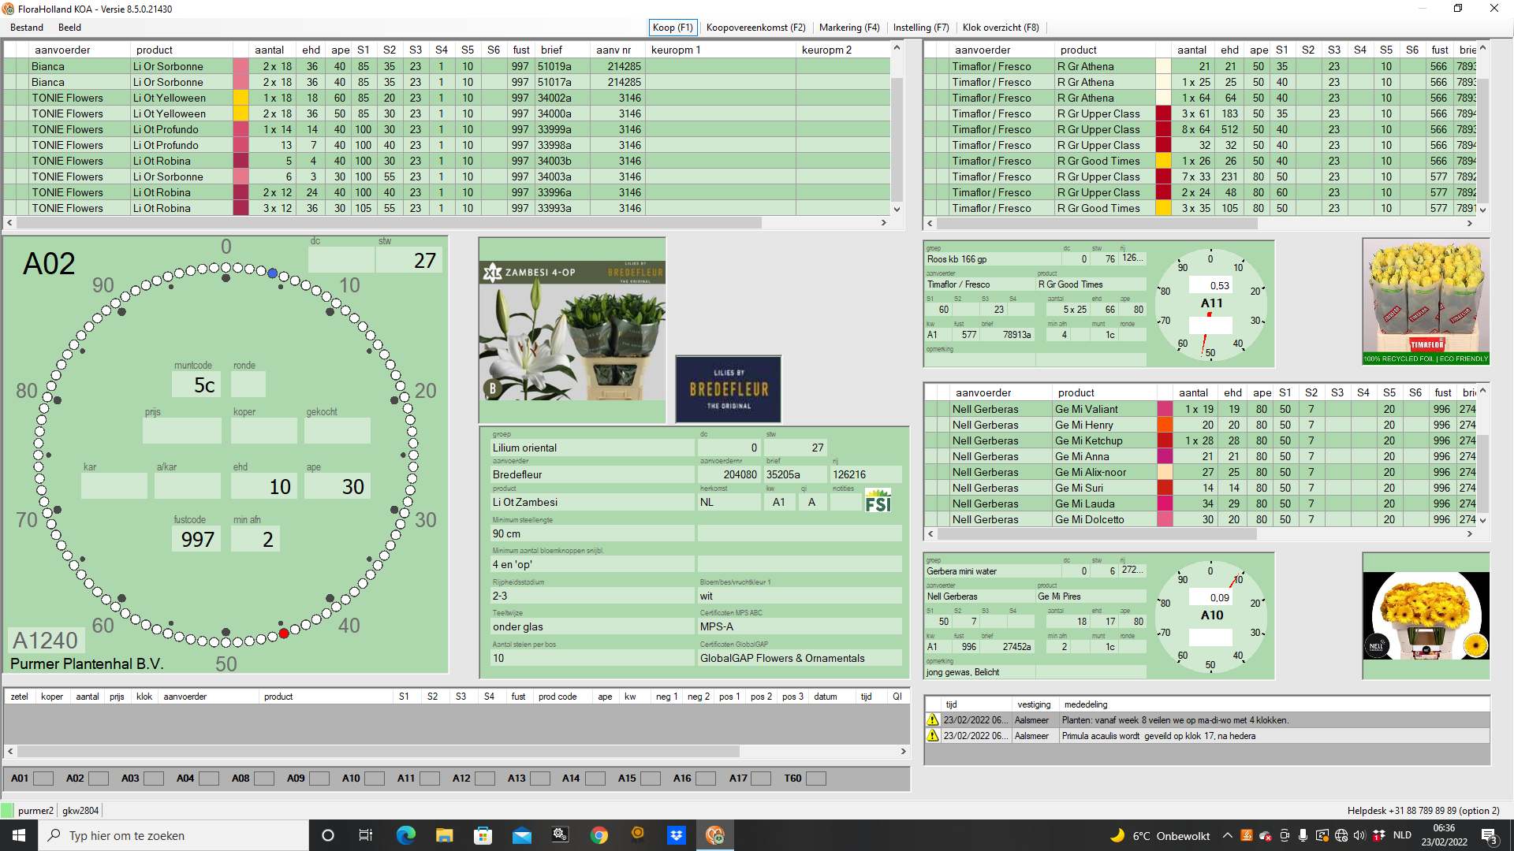The width and height of the screenshot is (1514, 851).
Task: Click yellow swatch of TONIE Flowers Yelloween row
Action: 241,98
